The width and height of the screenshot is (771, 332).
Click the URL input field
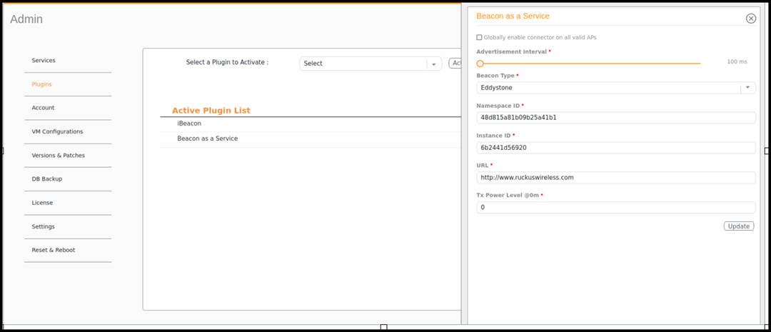pos(615,178)
